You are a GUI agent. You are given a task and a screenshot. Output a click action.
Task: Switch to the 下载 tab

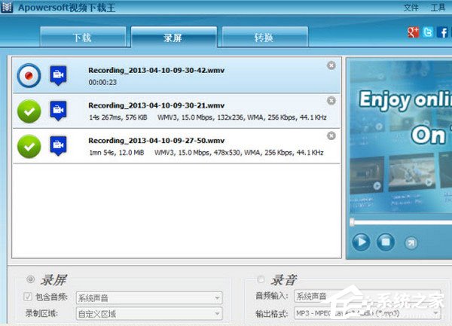pos(83,37)
